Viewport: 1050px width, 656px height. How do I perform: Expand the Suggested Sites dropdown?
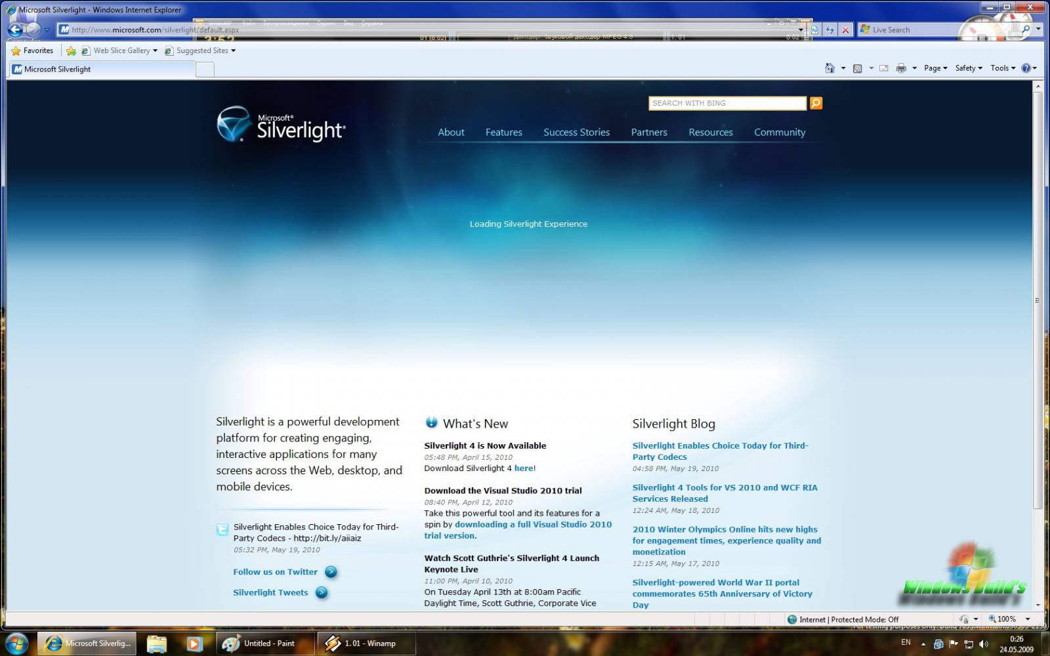(x=233, y=51)
